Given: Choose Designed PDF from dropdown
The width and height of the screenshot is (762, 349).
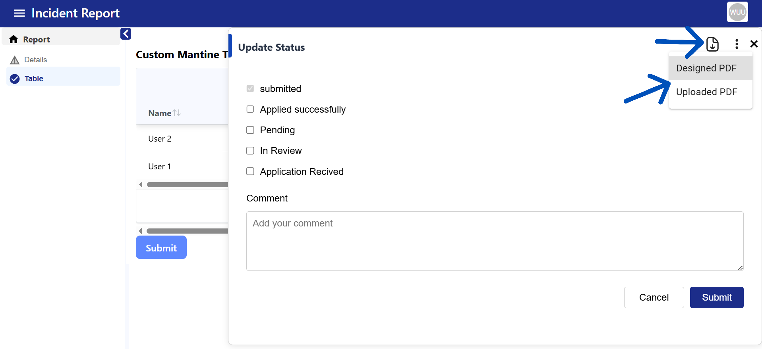Looking at the screenshot, I should coord(706,68).
